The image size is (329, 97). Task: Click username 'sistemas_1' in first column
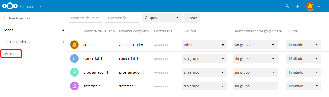pos(92,86)
